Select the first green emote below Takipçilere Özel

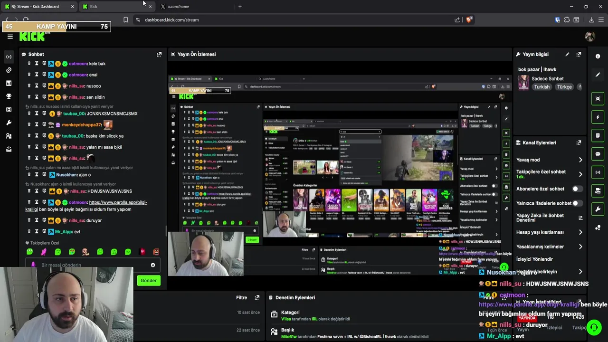pyautogui.click(x=29, y=252)
